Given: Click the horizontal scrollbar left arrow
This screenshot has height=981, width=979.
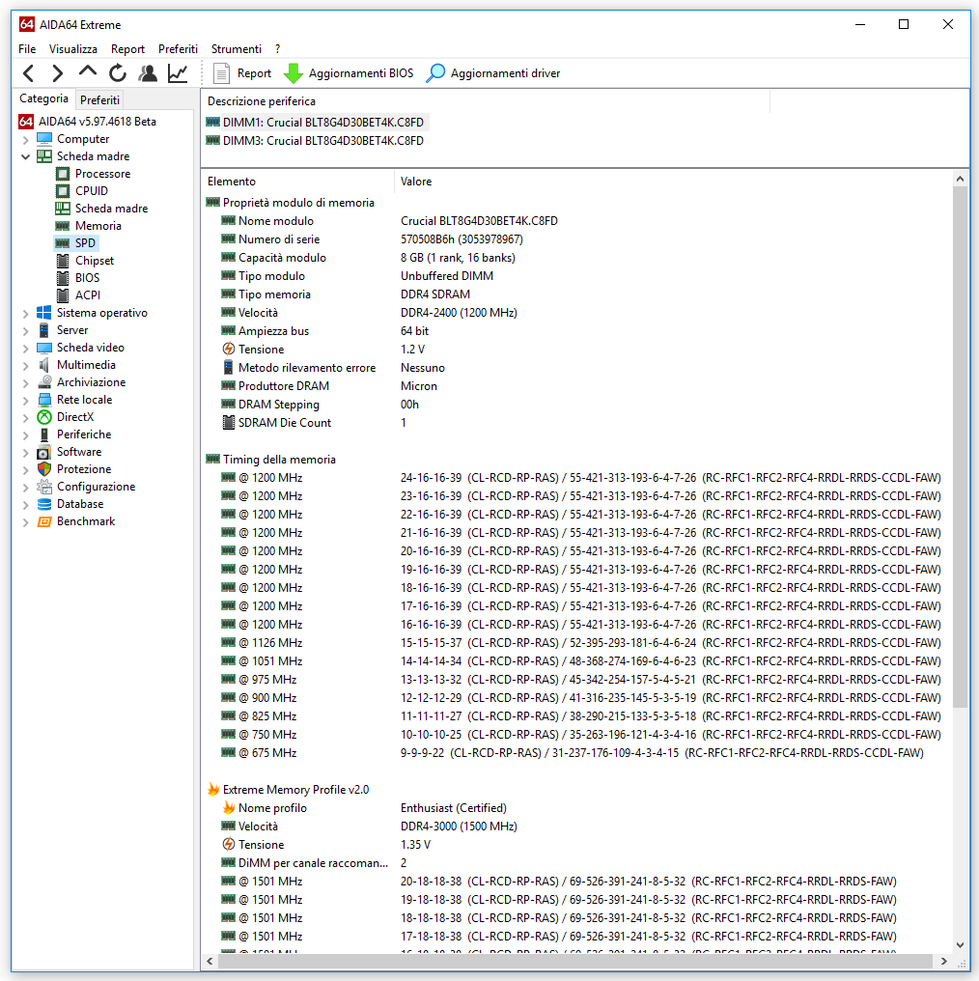Looking at the screenshot, I should pyautogui.click(x=210, y=961).
